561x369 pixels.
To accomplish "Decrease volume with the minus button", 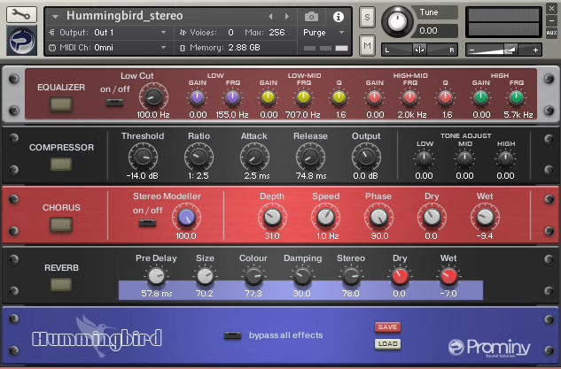I will (x=471, y=50).
